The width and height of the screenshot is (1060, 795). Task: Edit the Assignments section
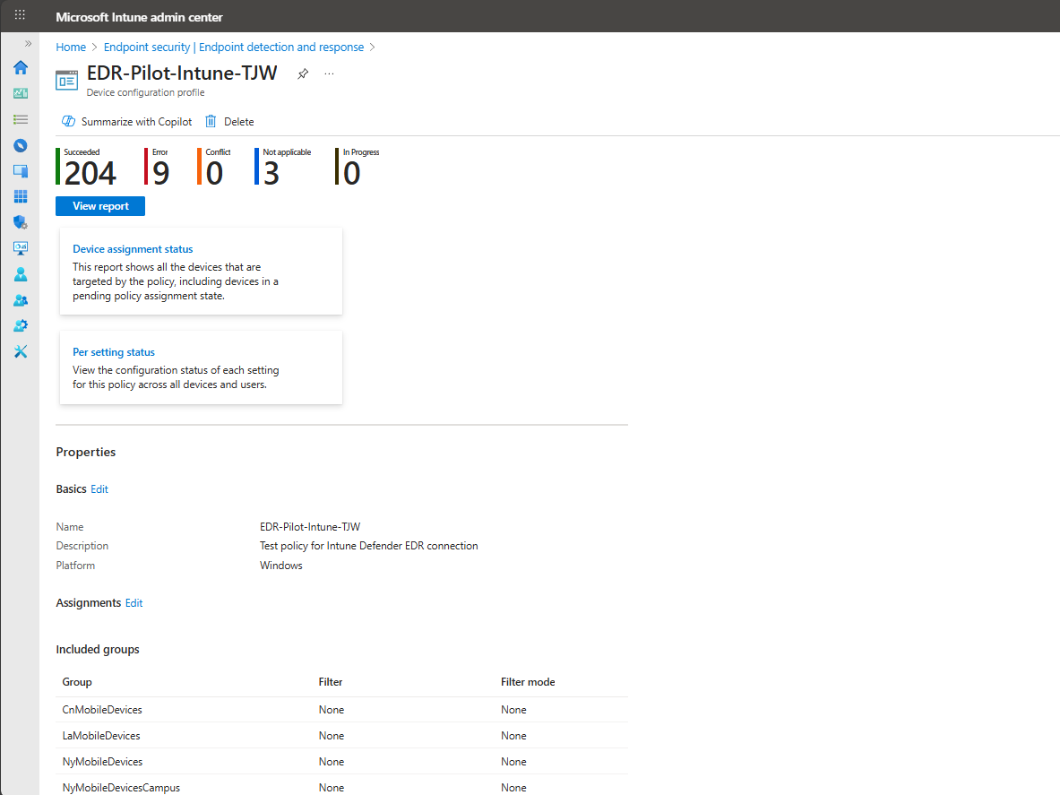point(134,603)
